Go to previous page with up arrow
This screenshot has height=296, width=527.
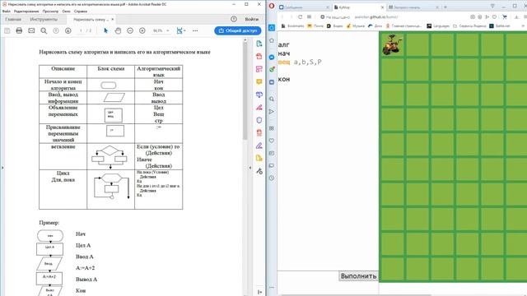(56, 30)
